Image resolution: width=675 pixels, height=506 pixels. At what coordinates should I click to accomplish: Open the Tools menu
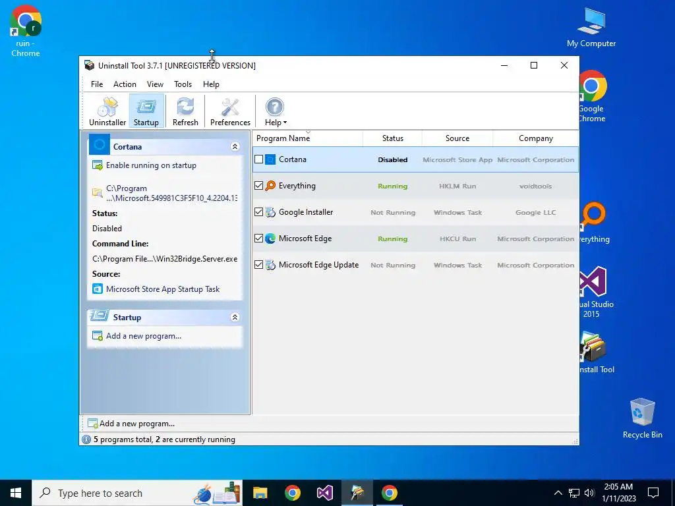(183, 84)
